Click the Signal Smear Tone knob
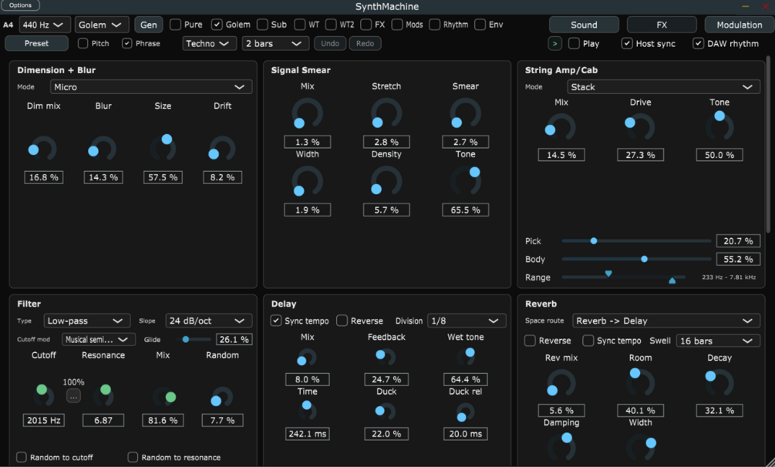This screenshot has width=775, height=467. click(465, 181)
